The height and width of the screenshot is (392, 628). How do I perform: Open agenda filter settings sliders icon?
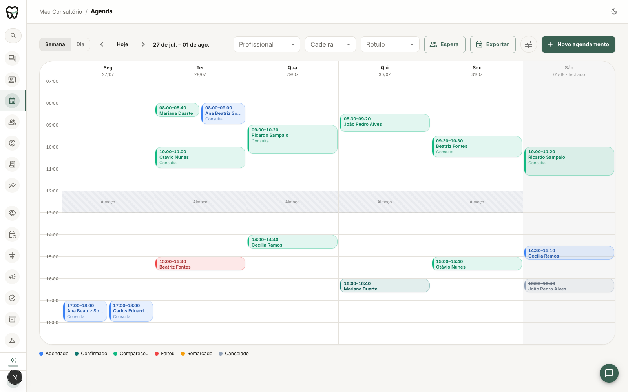[x=529, y=44]
